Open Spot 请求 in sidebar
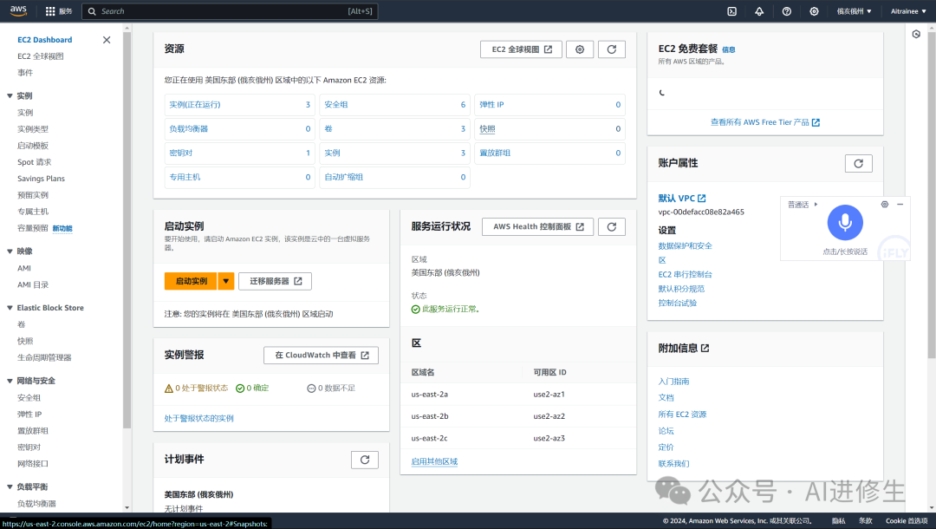The image size is (936, 529). (x=34, y=162)
